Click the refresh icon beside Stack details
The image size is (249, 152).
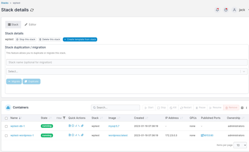[32, 10]
